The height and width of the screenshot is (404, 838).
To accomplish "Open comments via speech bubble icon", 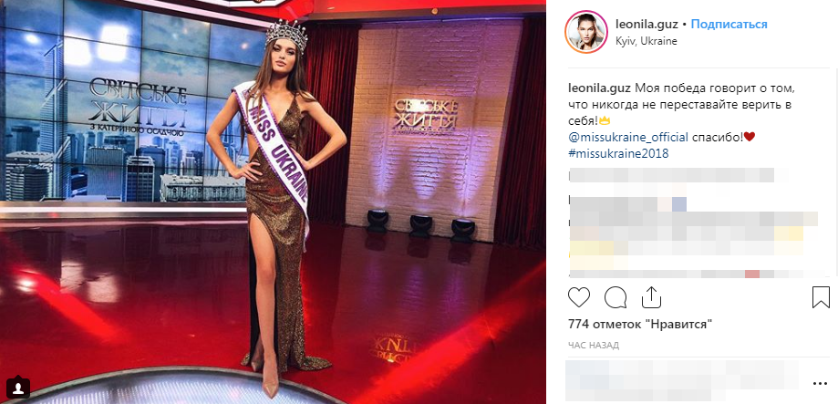I will tap(616, 297).
